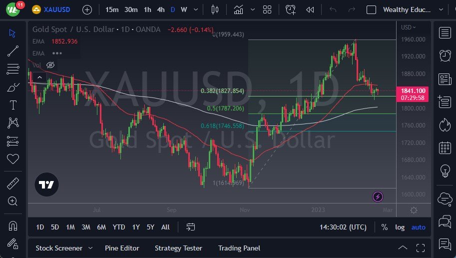Set date range to 1D
456x258 pixels.
pyautogui.click(x=40, y=227)
